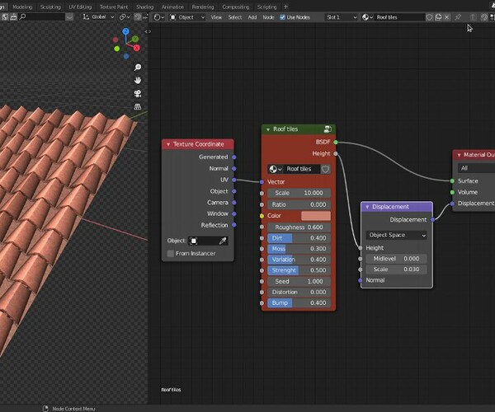Click the Color swatch on Roof tiles node
495x412 pixels.
pyautogui.click(x=315, y=216)
